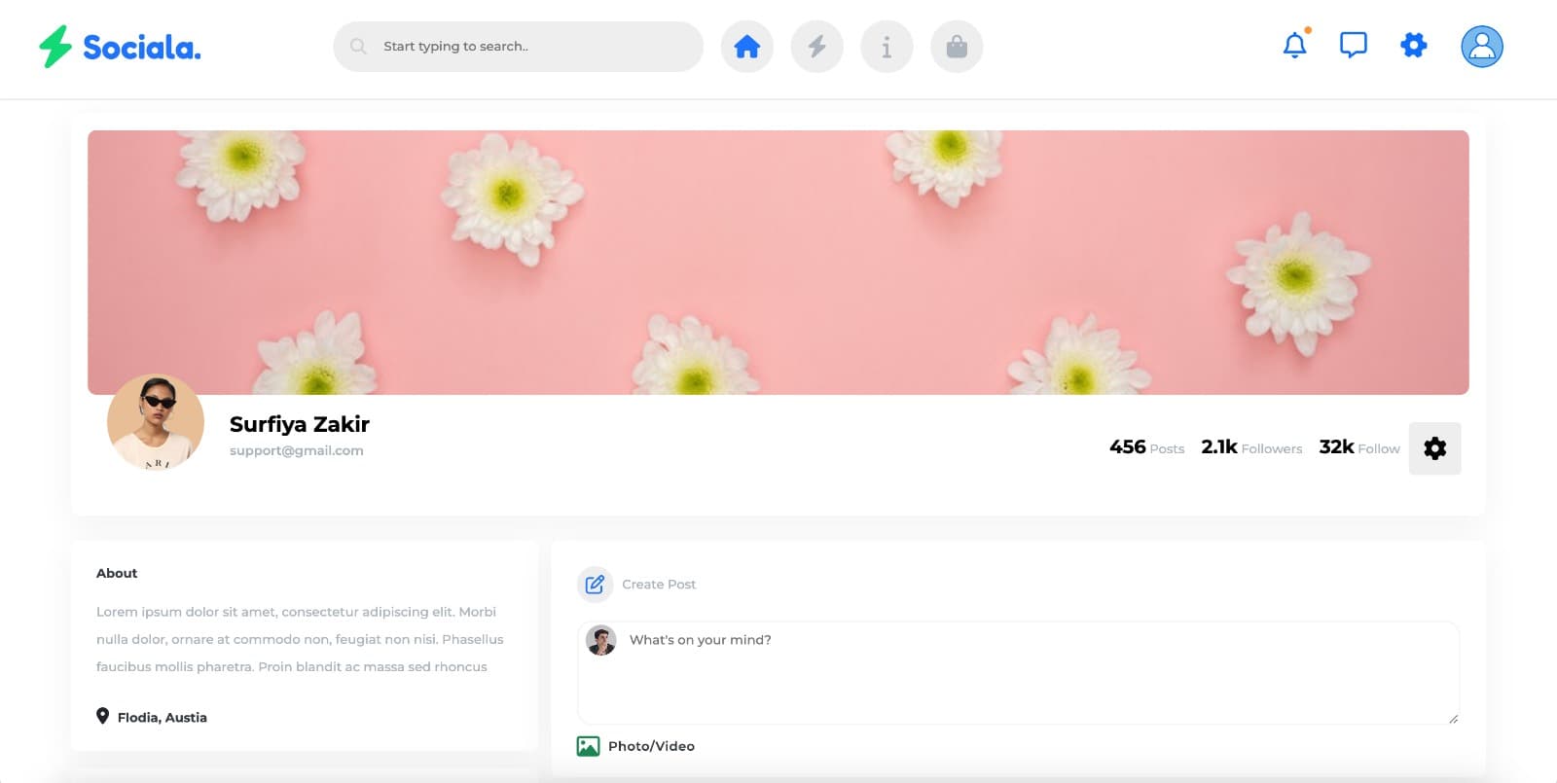Image resolution: width=1557 pixels, height=783 pixels.
Task: Click the About heading
Action: point(117,573)
